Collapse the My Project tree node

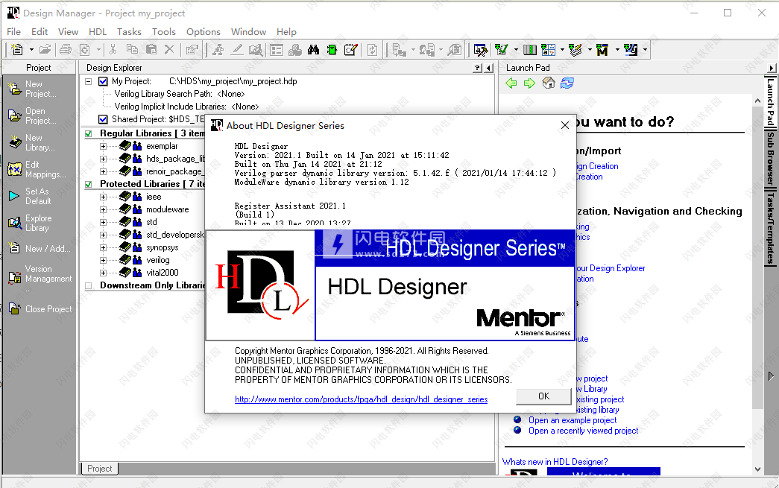pyautogui.click(x=89, y=81)
